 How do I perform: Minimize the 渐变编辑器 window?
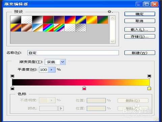click(139, 4)
